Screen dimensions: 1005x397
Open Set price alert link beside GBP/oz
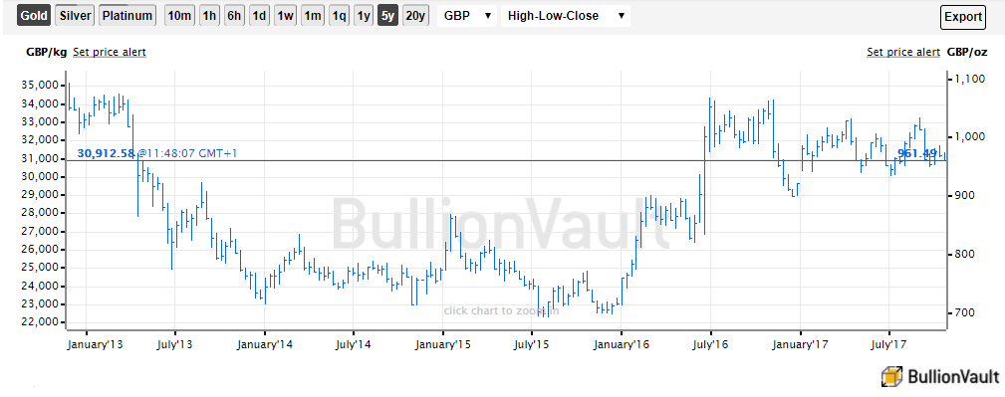tap(903, 52)
